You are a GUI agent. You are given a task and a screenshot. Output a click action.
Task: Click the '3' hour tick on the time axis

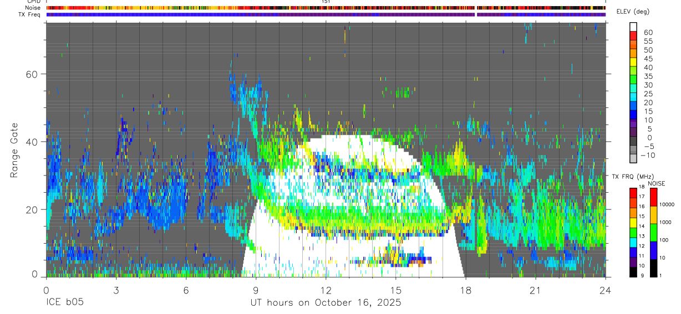(x=116, y=290)
